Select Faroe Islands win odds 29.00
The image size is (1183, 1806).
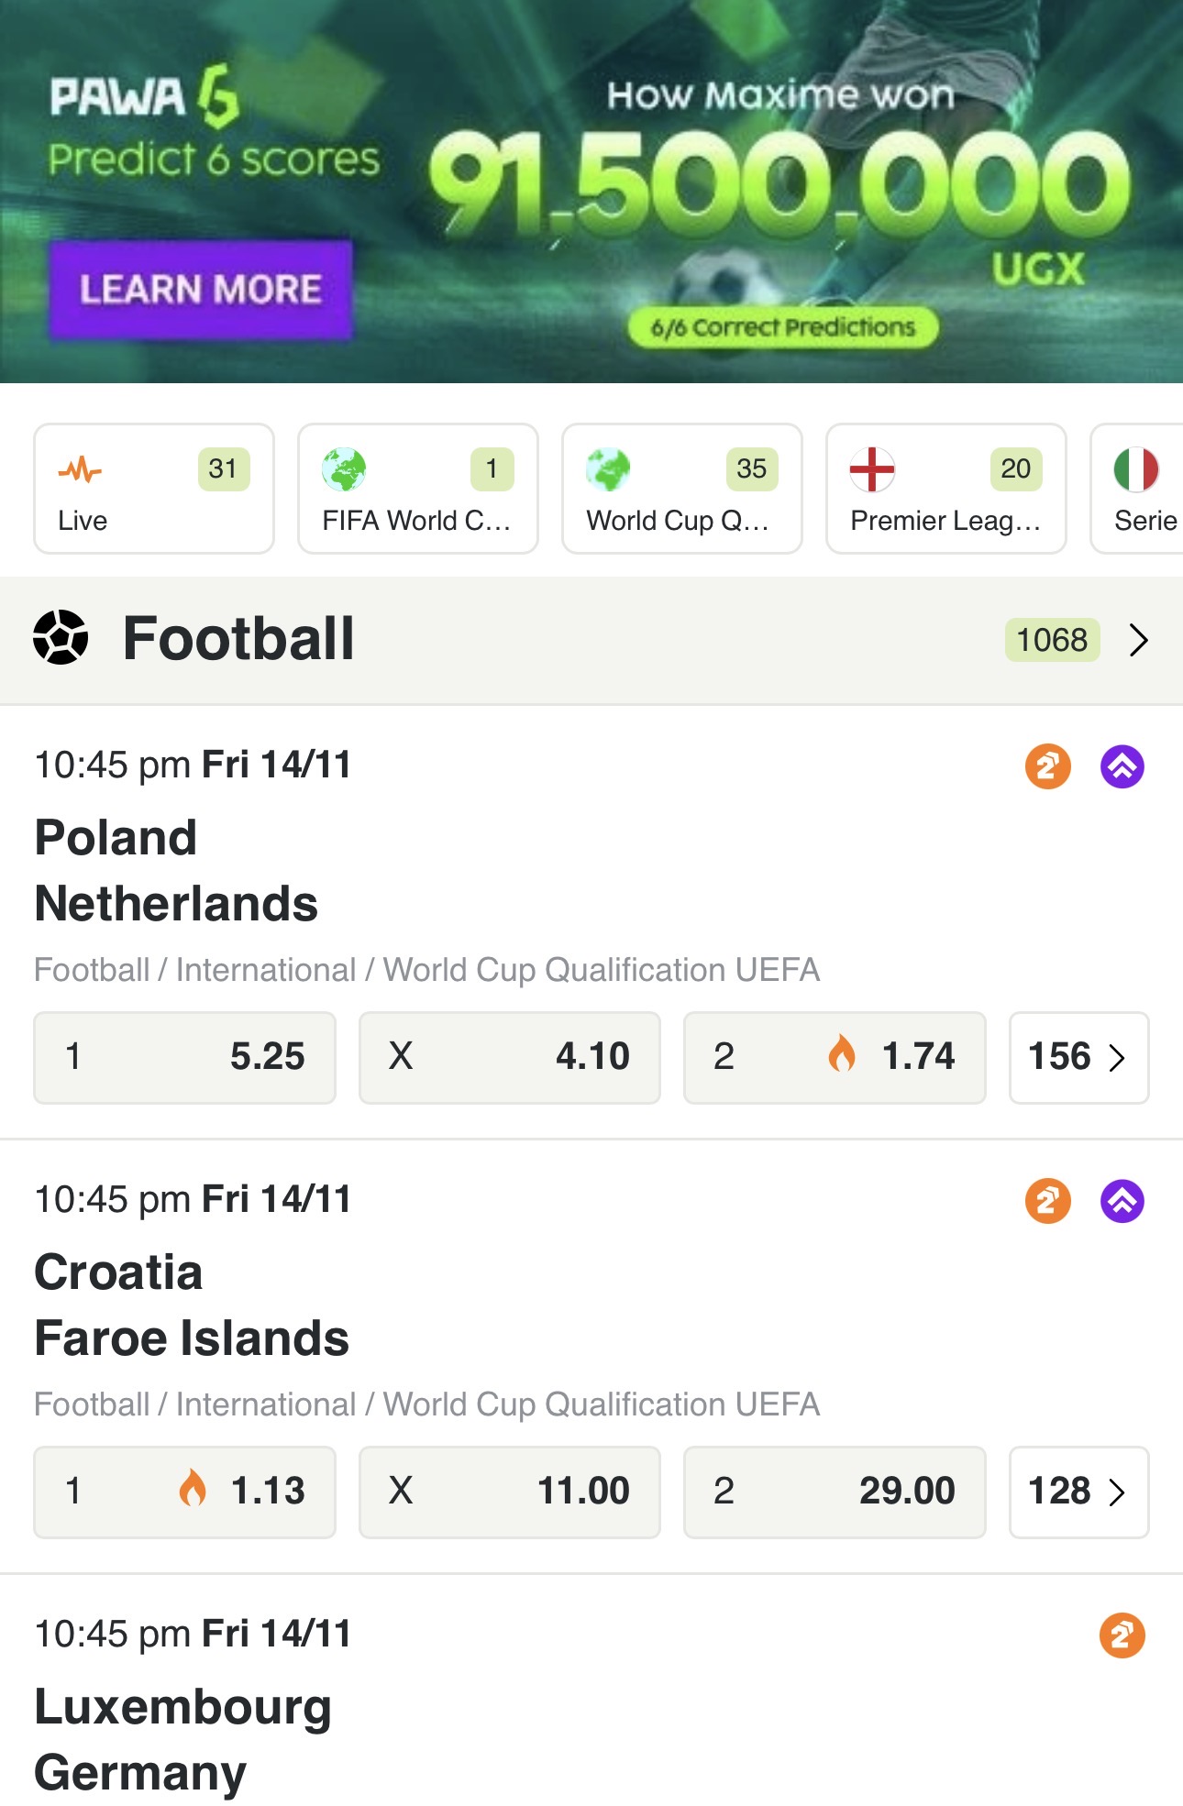[834, 1492]
